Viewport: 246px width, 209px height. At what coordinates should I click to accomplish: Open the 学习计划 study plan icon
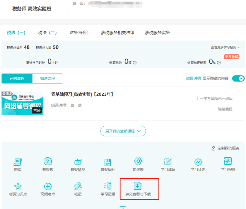pos(198,162)
